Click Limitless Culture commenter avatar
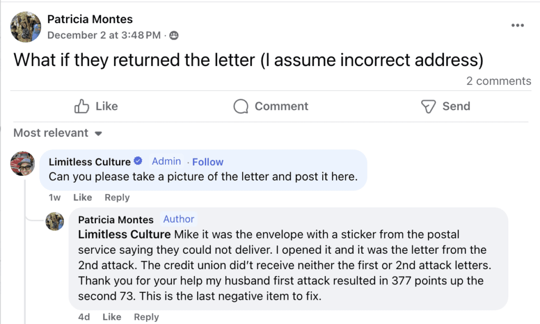 tap(23, 164)
